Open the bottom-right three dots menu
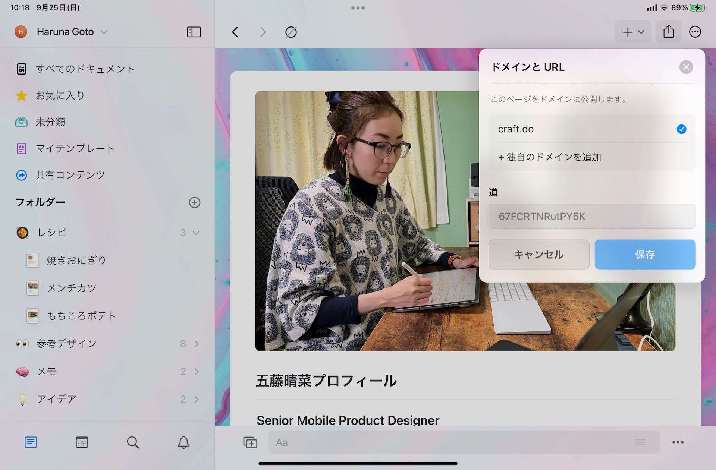The height and width of the screenshot is (470, 716). click(678, 442)
